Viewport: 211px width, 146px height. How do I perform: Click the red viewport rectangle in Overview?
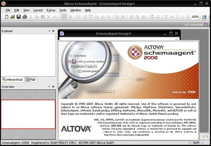[28, 114]
